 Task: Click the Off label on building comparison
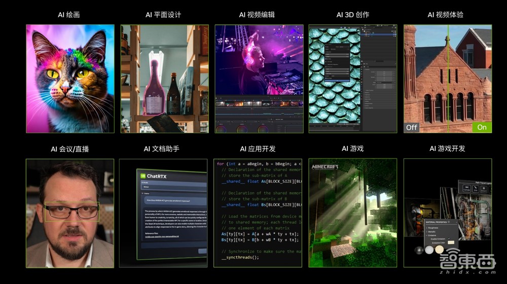(411, 128)
